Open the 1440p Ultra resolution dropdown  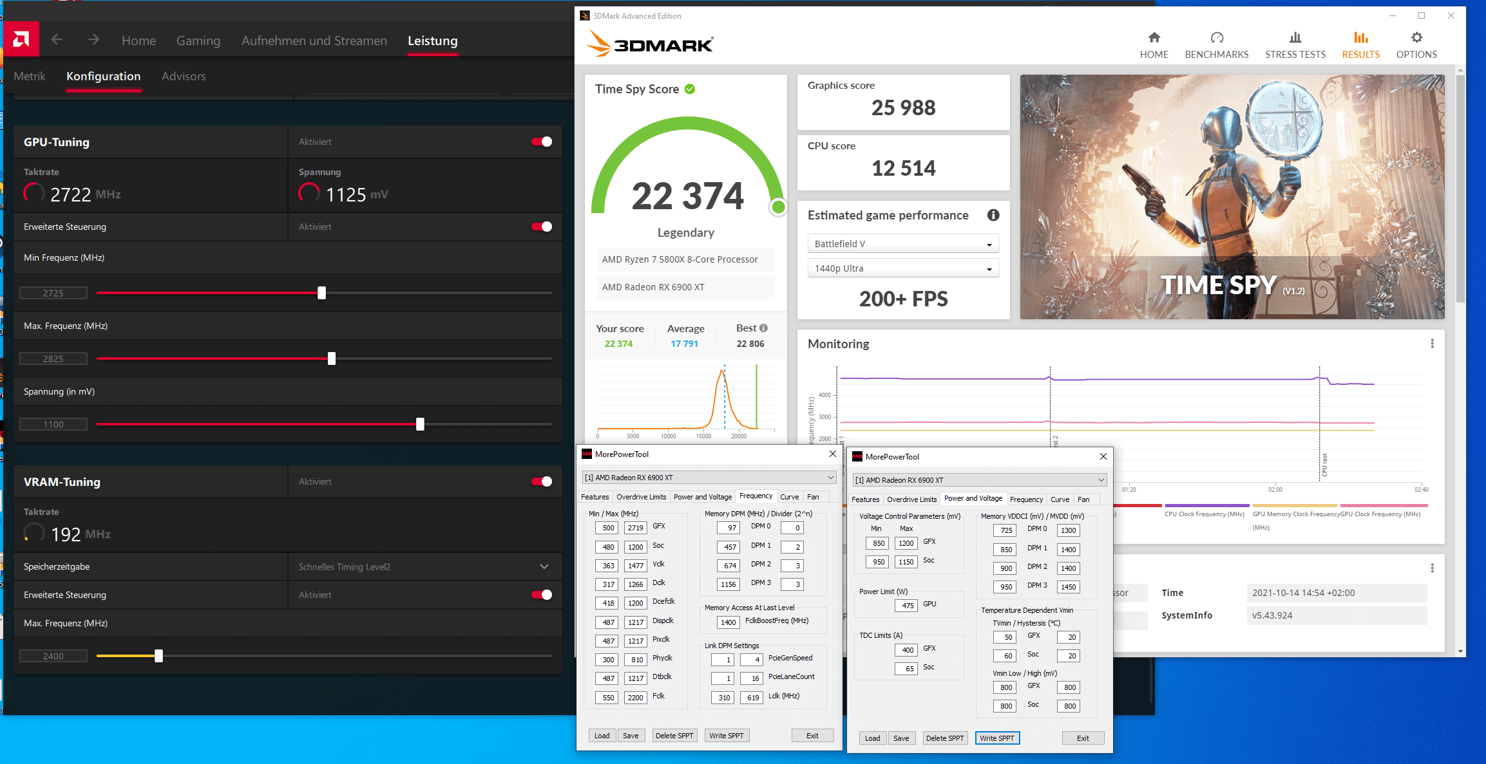click(903, 268)
